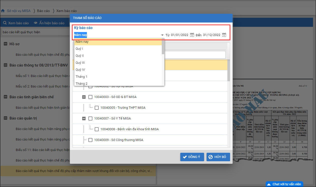Collapse Báo cáo tinh giản biên chế group
The height and width of the screenshot is (187, 316).
click(x=5, y=97)
